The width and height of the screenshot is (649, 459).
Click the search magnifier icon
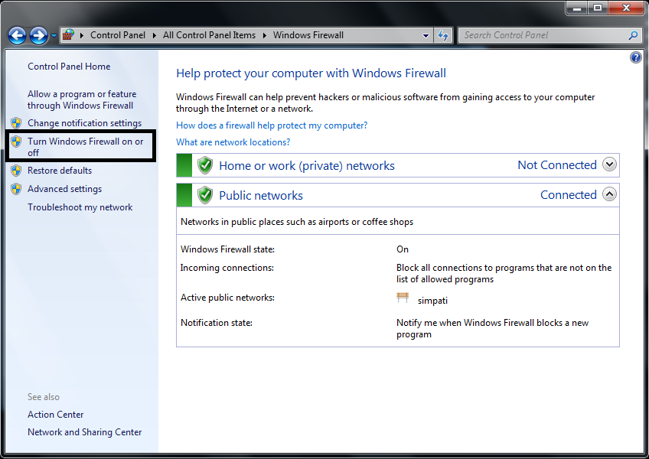coord(633,36)
